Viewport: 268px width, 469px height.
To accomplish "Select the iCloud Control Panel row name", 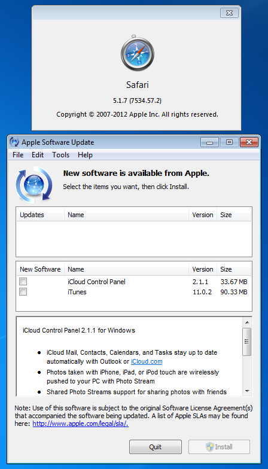I will point(96,282).
